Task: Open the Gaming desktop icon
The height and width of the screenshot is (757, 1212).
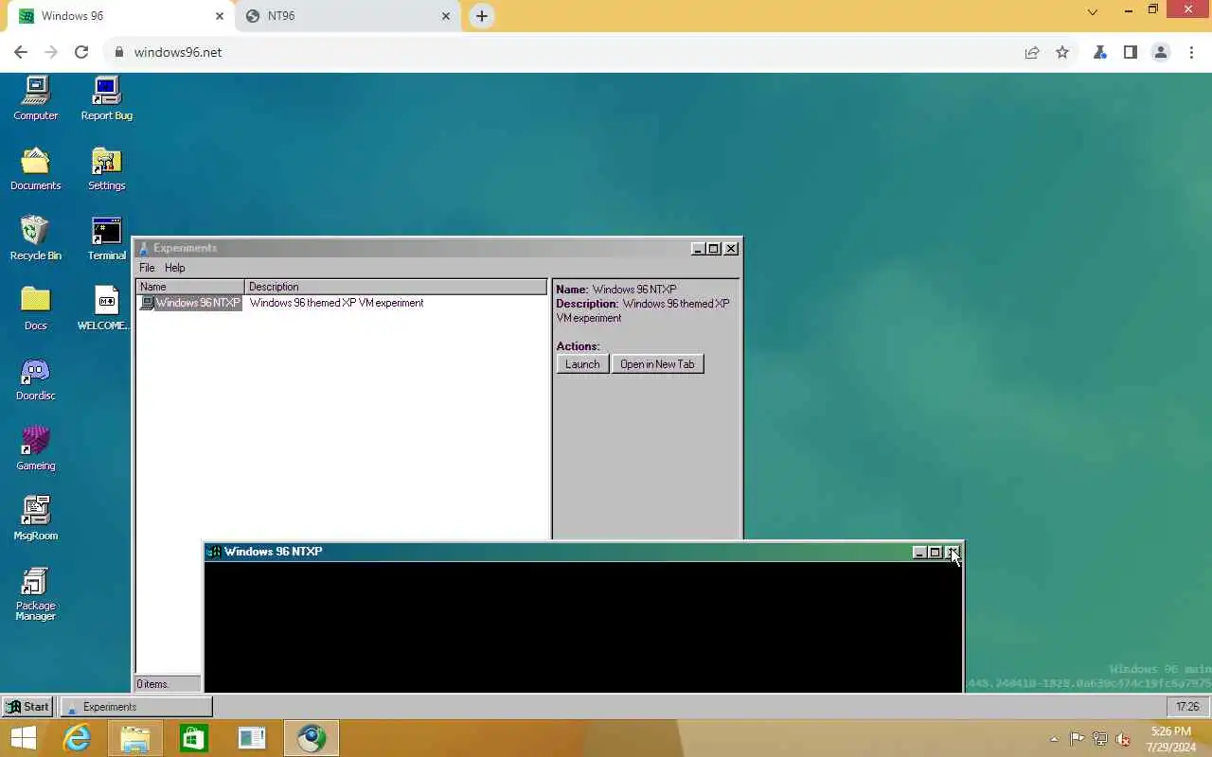Action: [x=35, y=449]
